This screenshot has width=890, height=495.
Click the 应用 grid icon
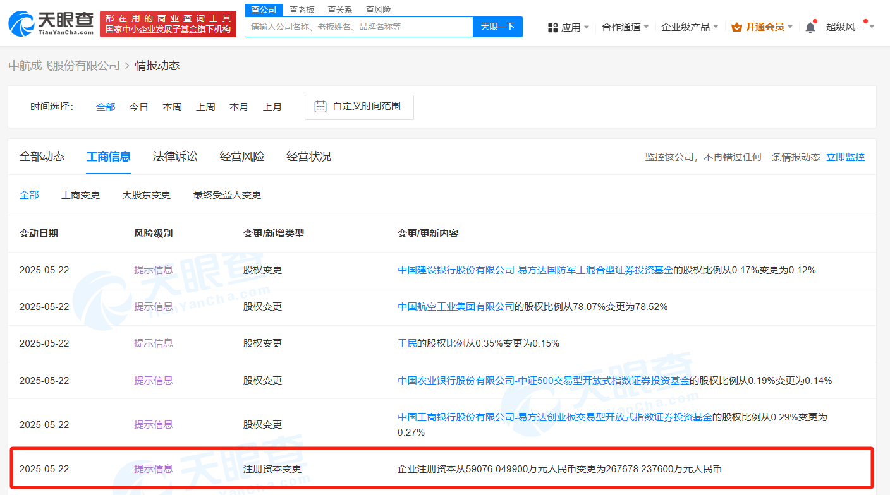552,27
